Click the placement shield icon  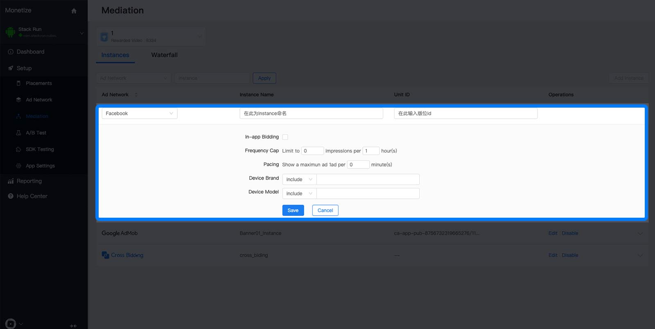(104, 37)
